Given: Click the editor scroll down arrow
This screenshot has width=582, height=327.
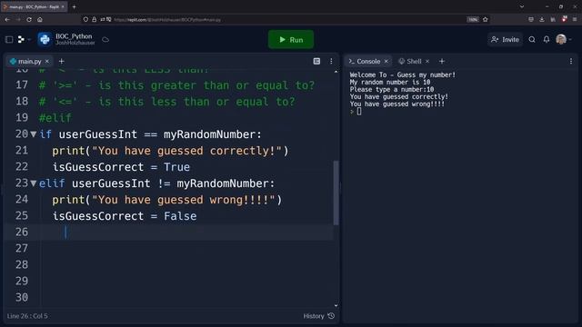Looking at the screenshot, I should point(336,305).
